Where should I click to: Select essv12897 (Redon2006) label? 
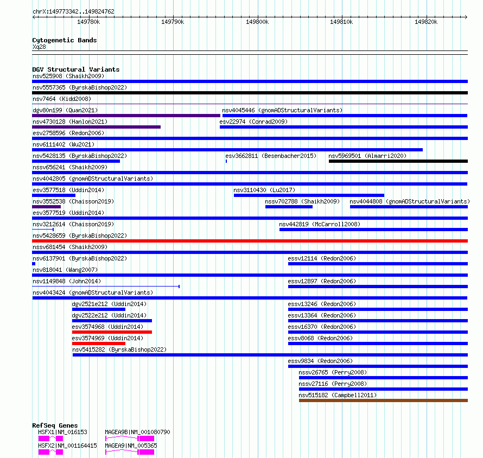[x=322, y=281]
